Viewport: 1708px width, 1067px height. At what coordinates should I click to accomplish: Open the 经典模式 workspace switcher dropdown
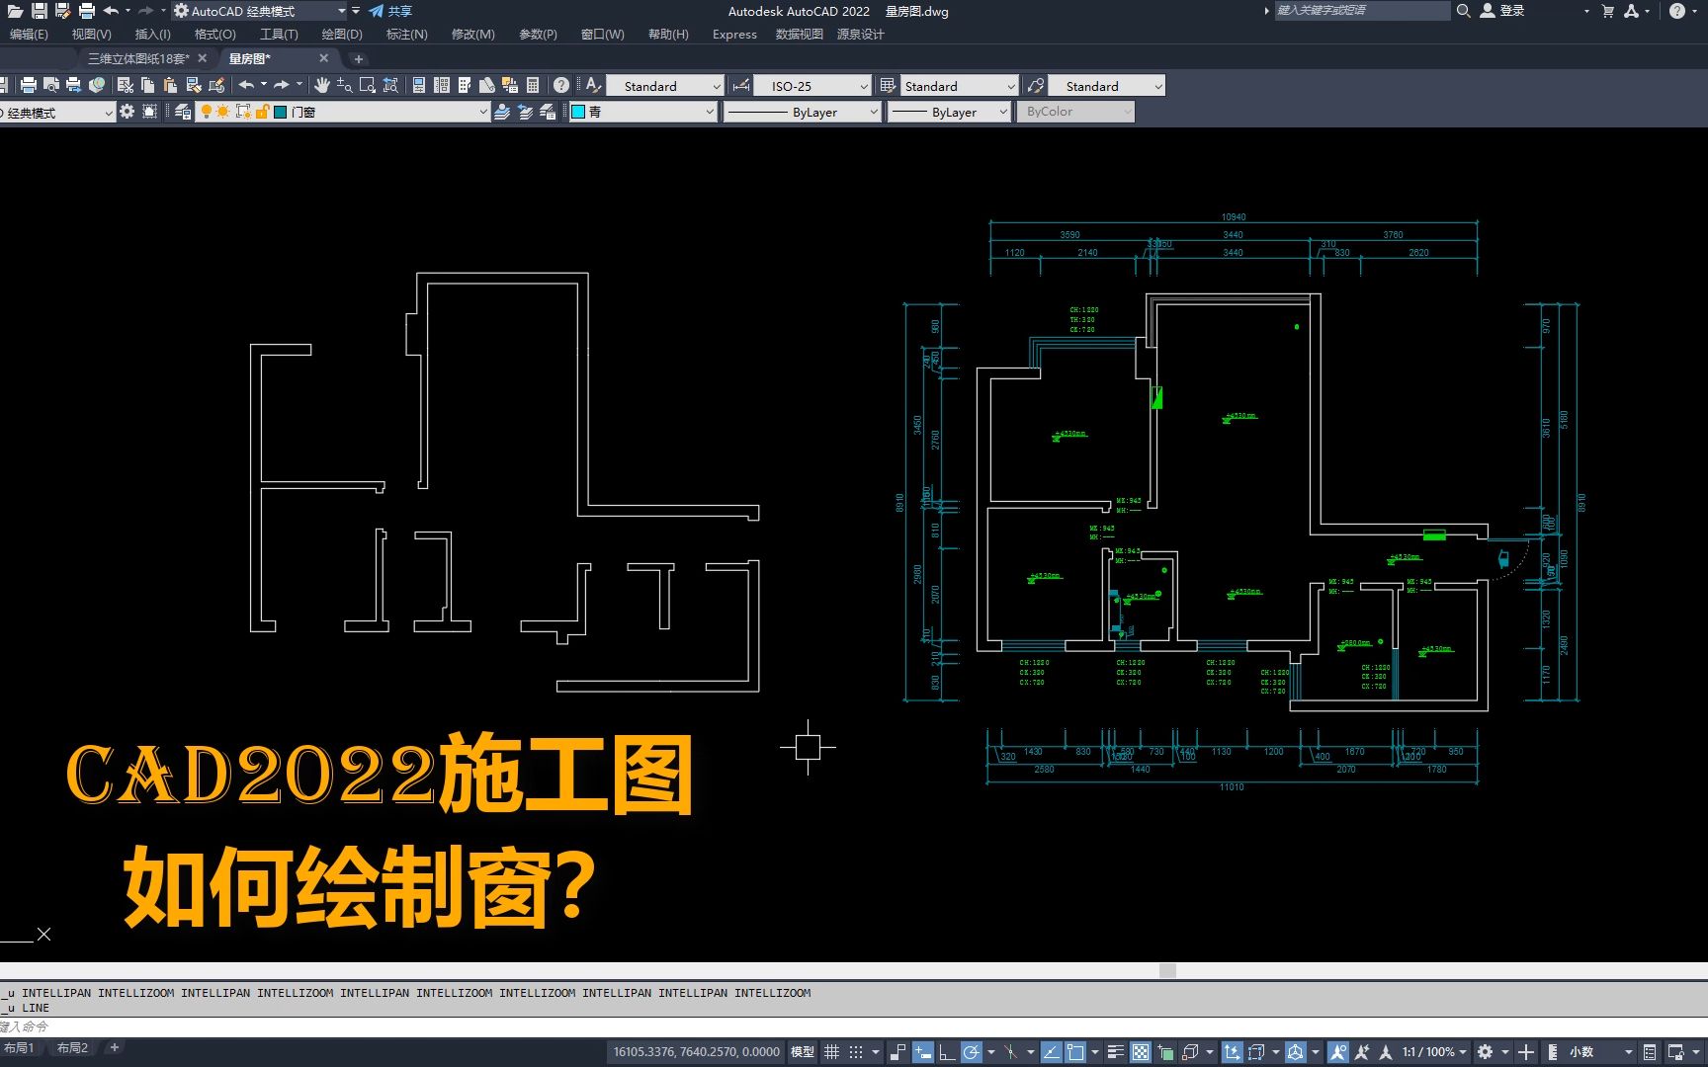click(x=109, y=113)
